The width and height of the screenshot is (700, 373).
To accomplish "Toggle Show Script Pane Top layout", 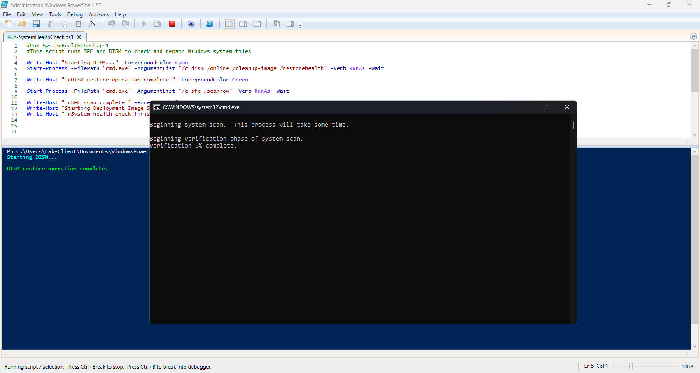I will point(229,24).
